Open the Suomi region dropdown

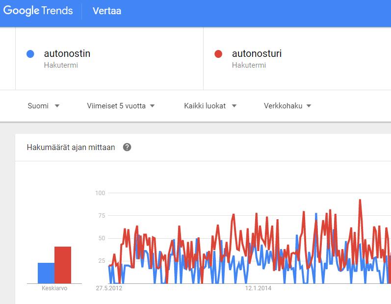[43, 106]
